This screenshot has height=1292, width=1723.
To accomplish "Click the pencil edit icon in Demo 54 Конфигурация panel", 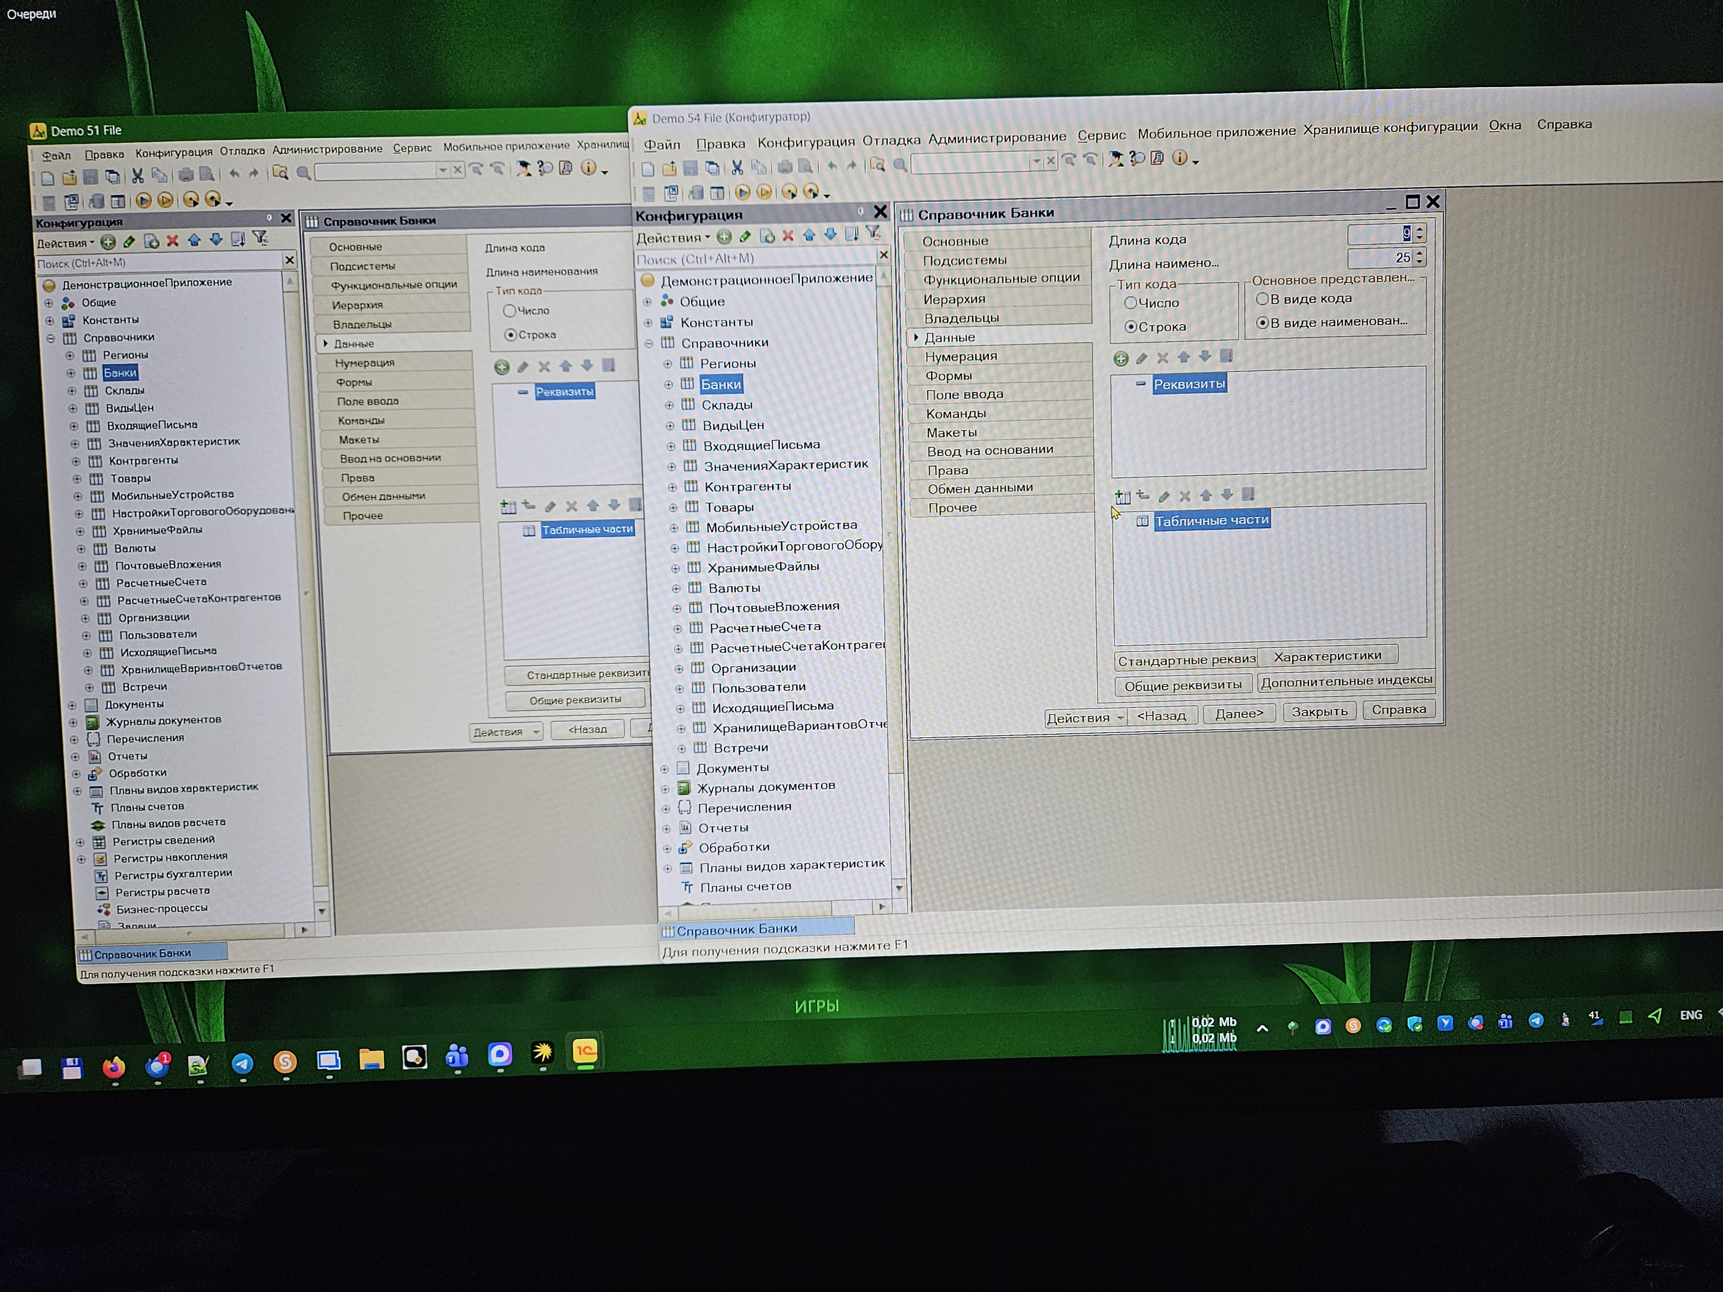I will click(746, 236).
